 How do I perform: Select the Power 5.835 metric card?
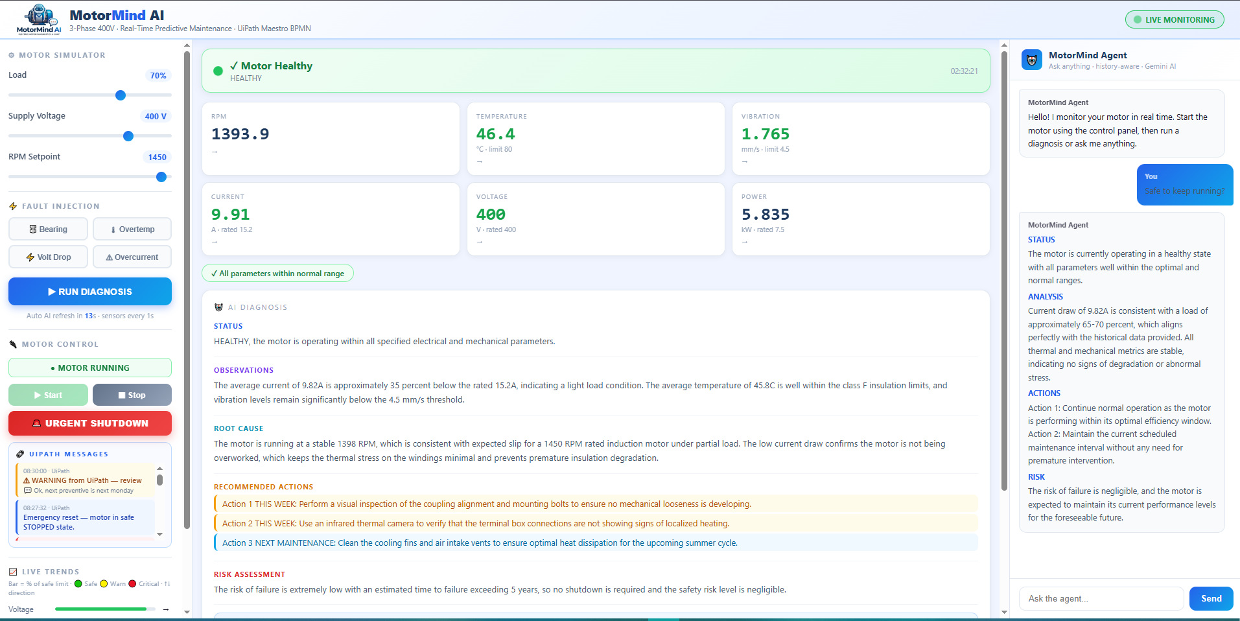coord(861,219)
